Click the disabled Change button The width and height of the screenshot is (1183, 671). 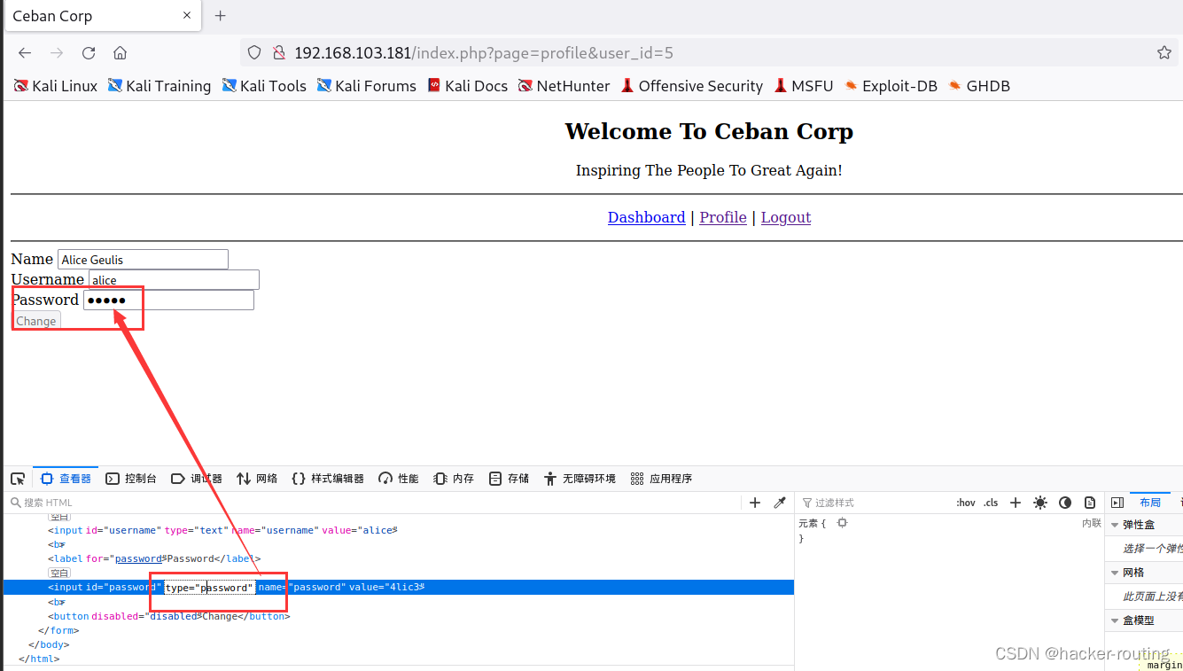(36, 321)
